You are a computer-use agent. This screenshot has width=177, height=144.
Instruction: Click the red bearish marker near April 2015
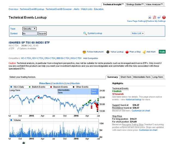[x=39, y=98]
